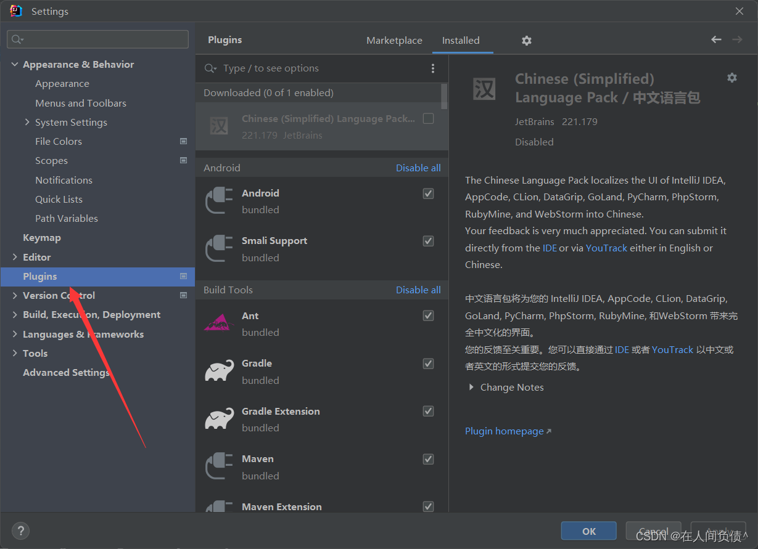Uncheck the Gradle Extension checkbox
The width and height of the screenshot is (758, 549).
[428, 411]
